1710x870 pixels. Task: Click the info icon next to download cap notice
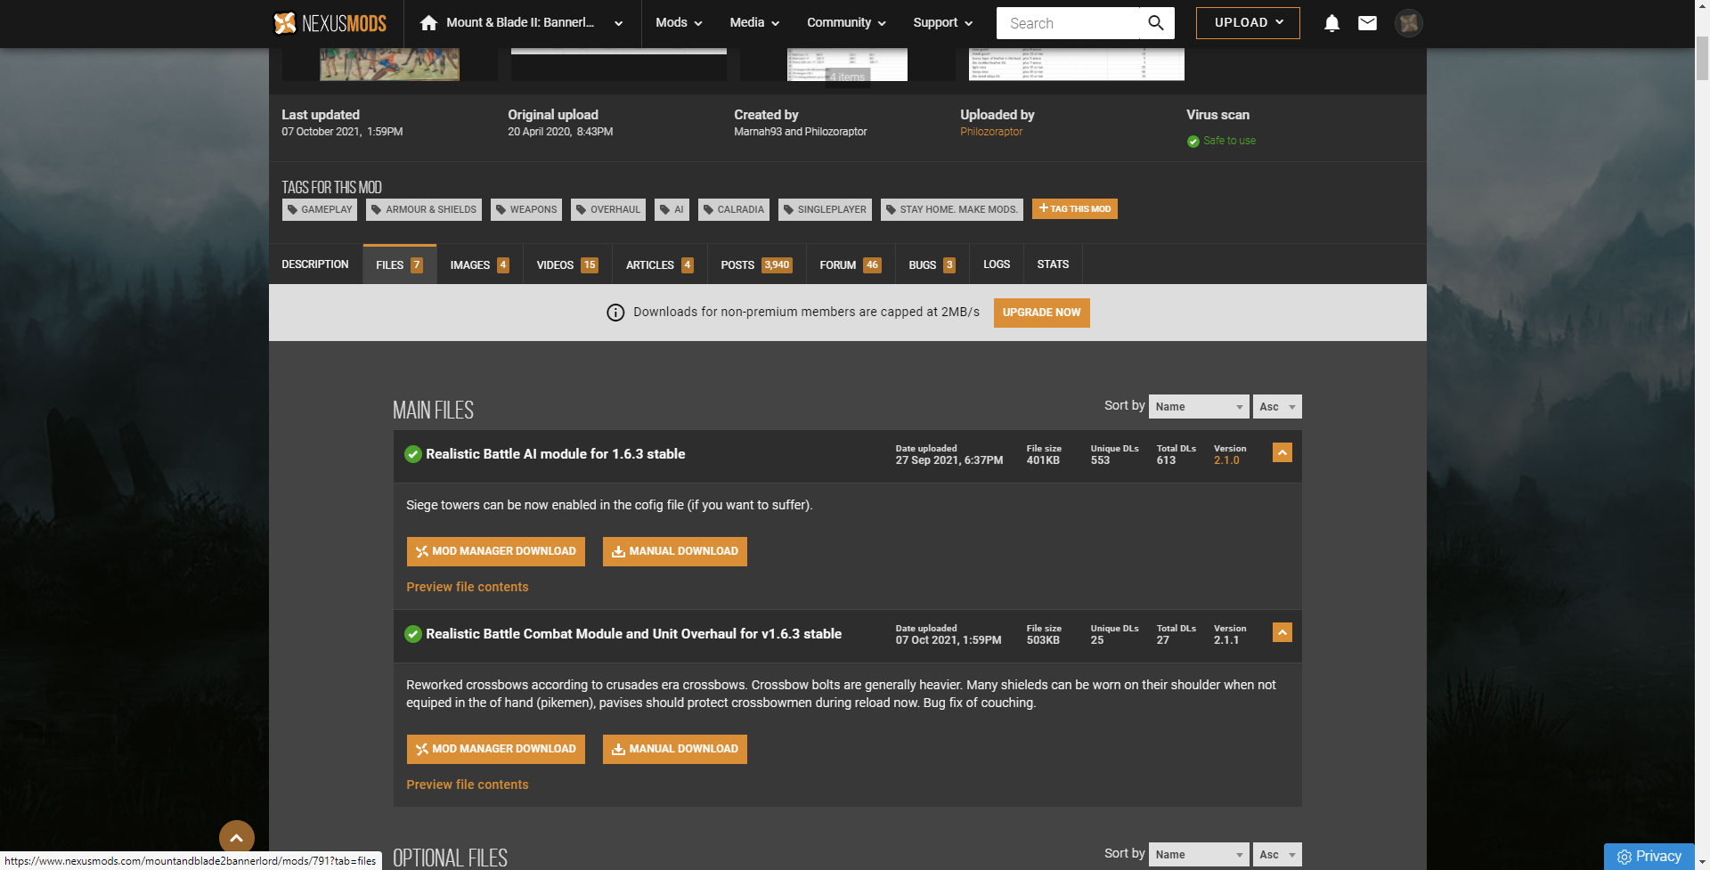[615, 313]
